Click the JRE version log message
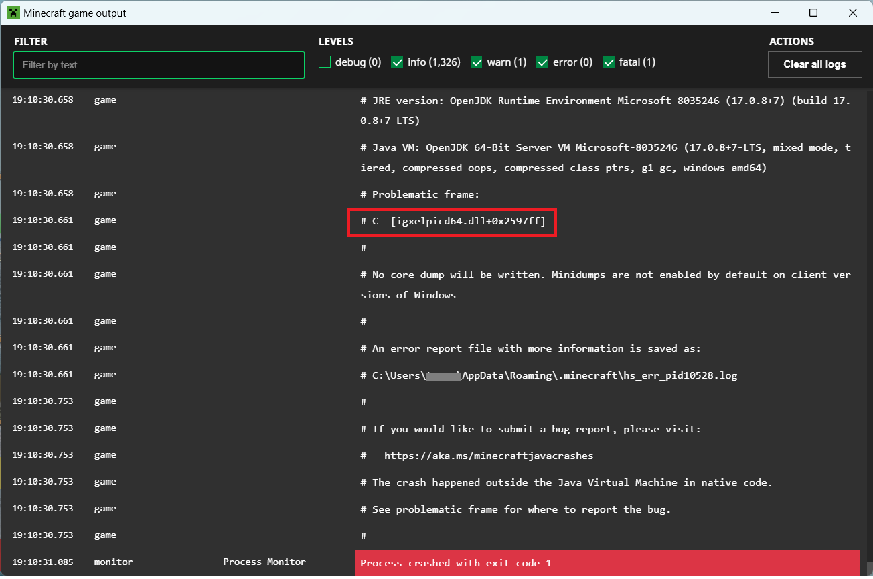 (605, 111)
